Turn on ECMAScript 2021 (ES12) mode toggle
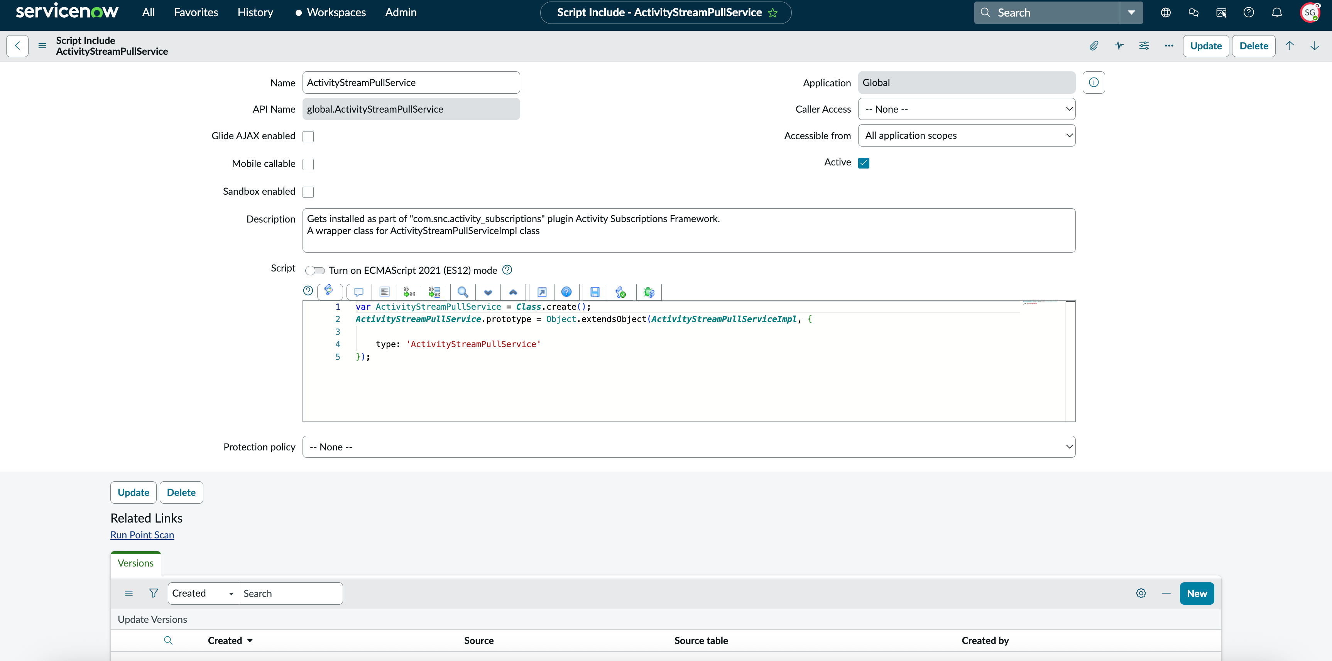This screenshot has height=661, width=1332. click(x=315, y=270)
